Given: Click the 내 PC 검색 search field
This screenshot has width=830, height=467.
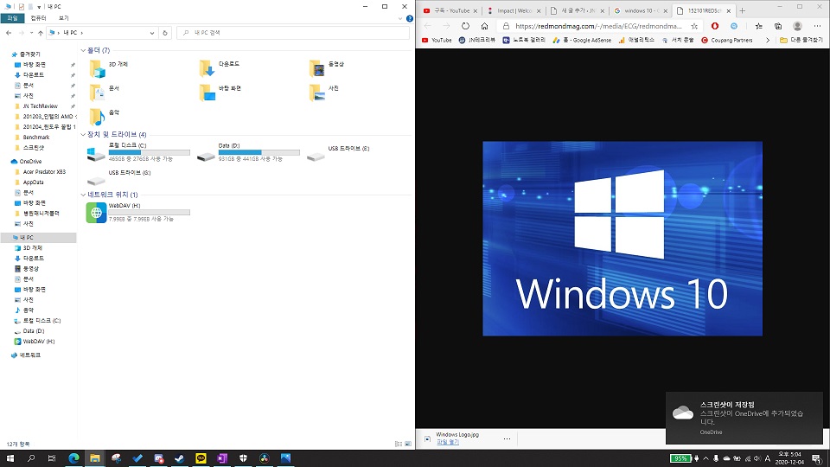Looking at the screenshot, I should pyautogui.click(x=293, y=33).
